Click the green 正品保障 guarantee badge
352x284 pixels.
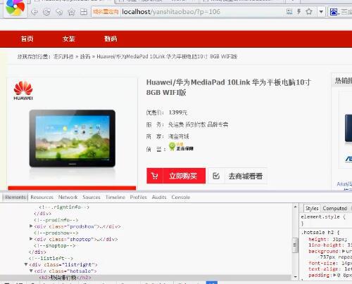coord(181,147)
